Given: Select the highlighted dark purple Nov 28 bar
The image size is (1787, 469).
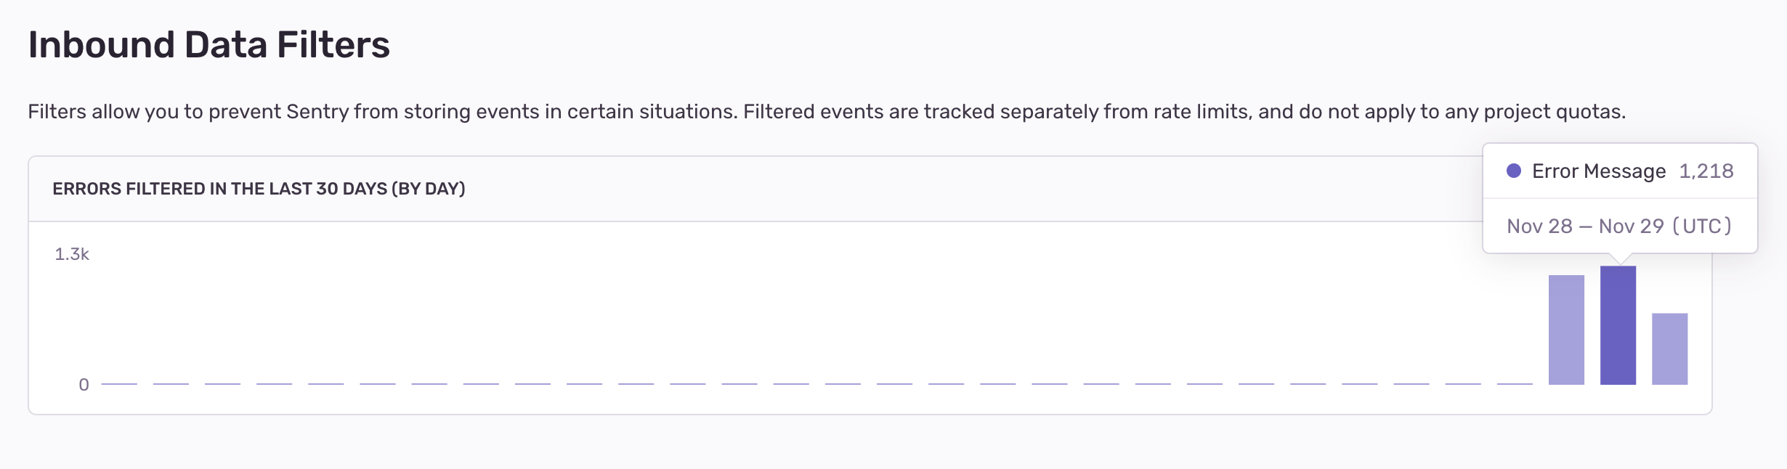Looking at the screenshot, I should [1618, 325].
